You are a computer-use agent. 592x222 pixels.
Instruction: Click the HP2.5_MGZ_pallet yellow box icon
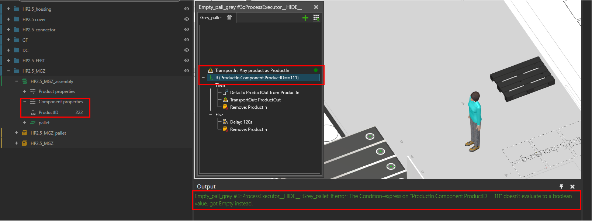[x=25, y=133]
